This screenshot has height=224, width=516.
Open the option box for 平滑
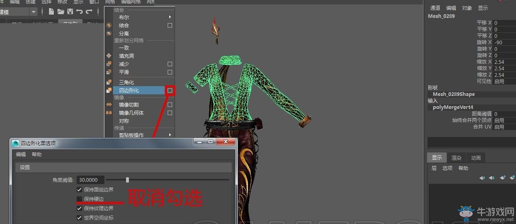(170, 72)
